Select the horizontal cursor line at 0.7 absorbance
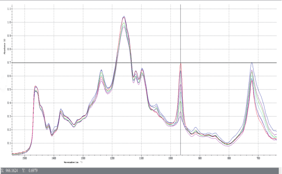The height and width of the screenshot is (174, 282). click(x=144, y=63)
